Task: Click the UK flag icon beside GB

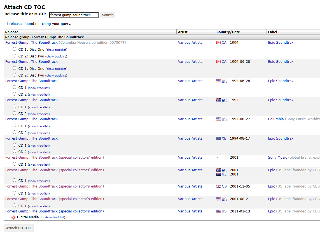Action: pyautogui.click(x=219, y=186)
